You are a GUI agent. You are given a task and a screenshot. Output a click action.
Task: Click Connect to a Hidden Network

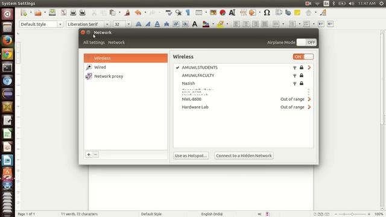tap(244, 156)
